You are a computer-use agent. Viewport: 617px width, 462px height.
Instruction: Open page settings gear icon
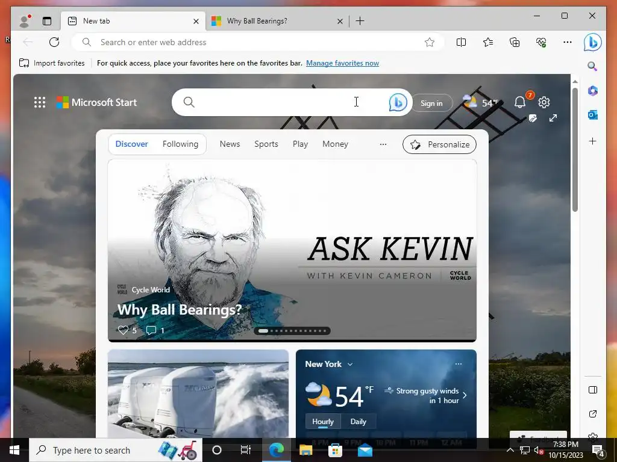point(544,102)
